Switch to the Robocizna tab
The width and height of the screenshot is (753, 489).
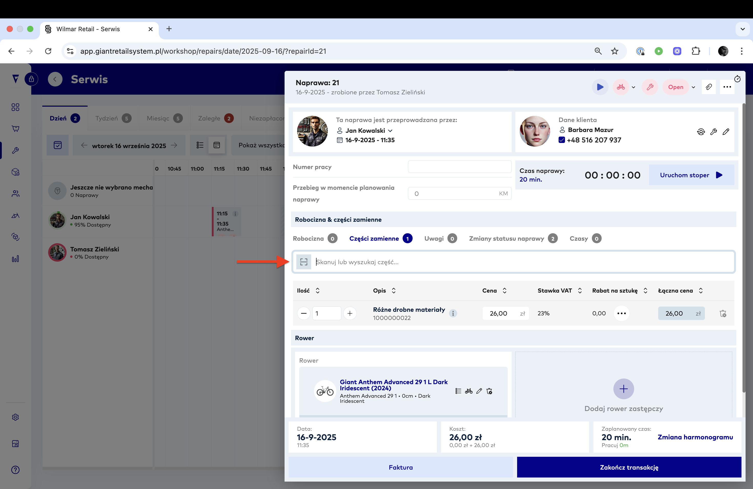point(308,239)
